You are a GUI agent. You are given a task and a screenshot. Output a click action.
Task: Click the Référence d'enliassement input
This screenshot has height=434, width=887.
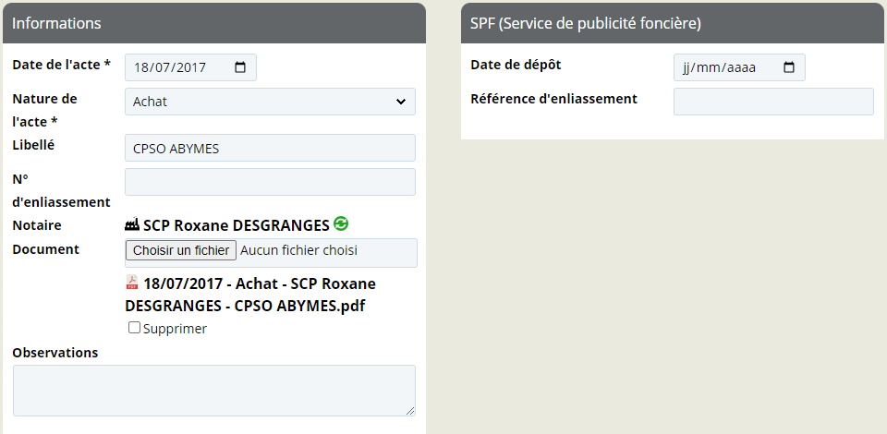[x=773, y=102]
